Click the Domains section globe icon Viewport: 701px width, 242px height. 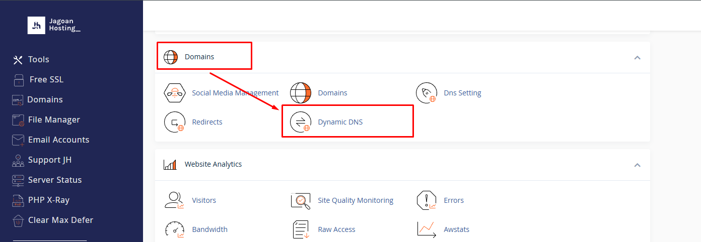[171, 57]
